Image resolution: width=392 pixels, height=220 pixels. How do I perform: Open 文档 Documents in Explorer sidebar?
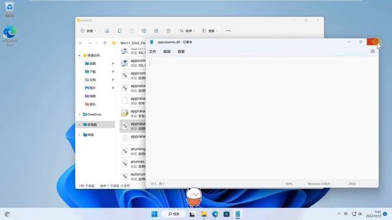(90, 80)
